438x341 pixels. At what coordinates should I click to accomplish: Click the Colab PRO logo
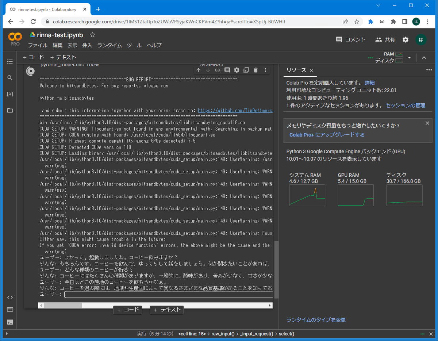tap(15, 39)
